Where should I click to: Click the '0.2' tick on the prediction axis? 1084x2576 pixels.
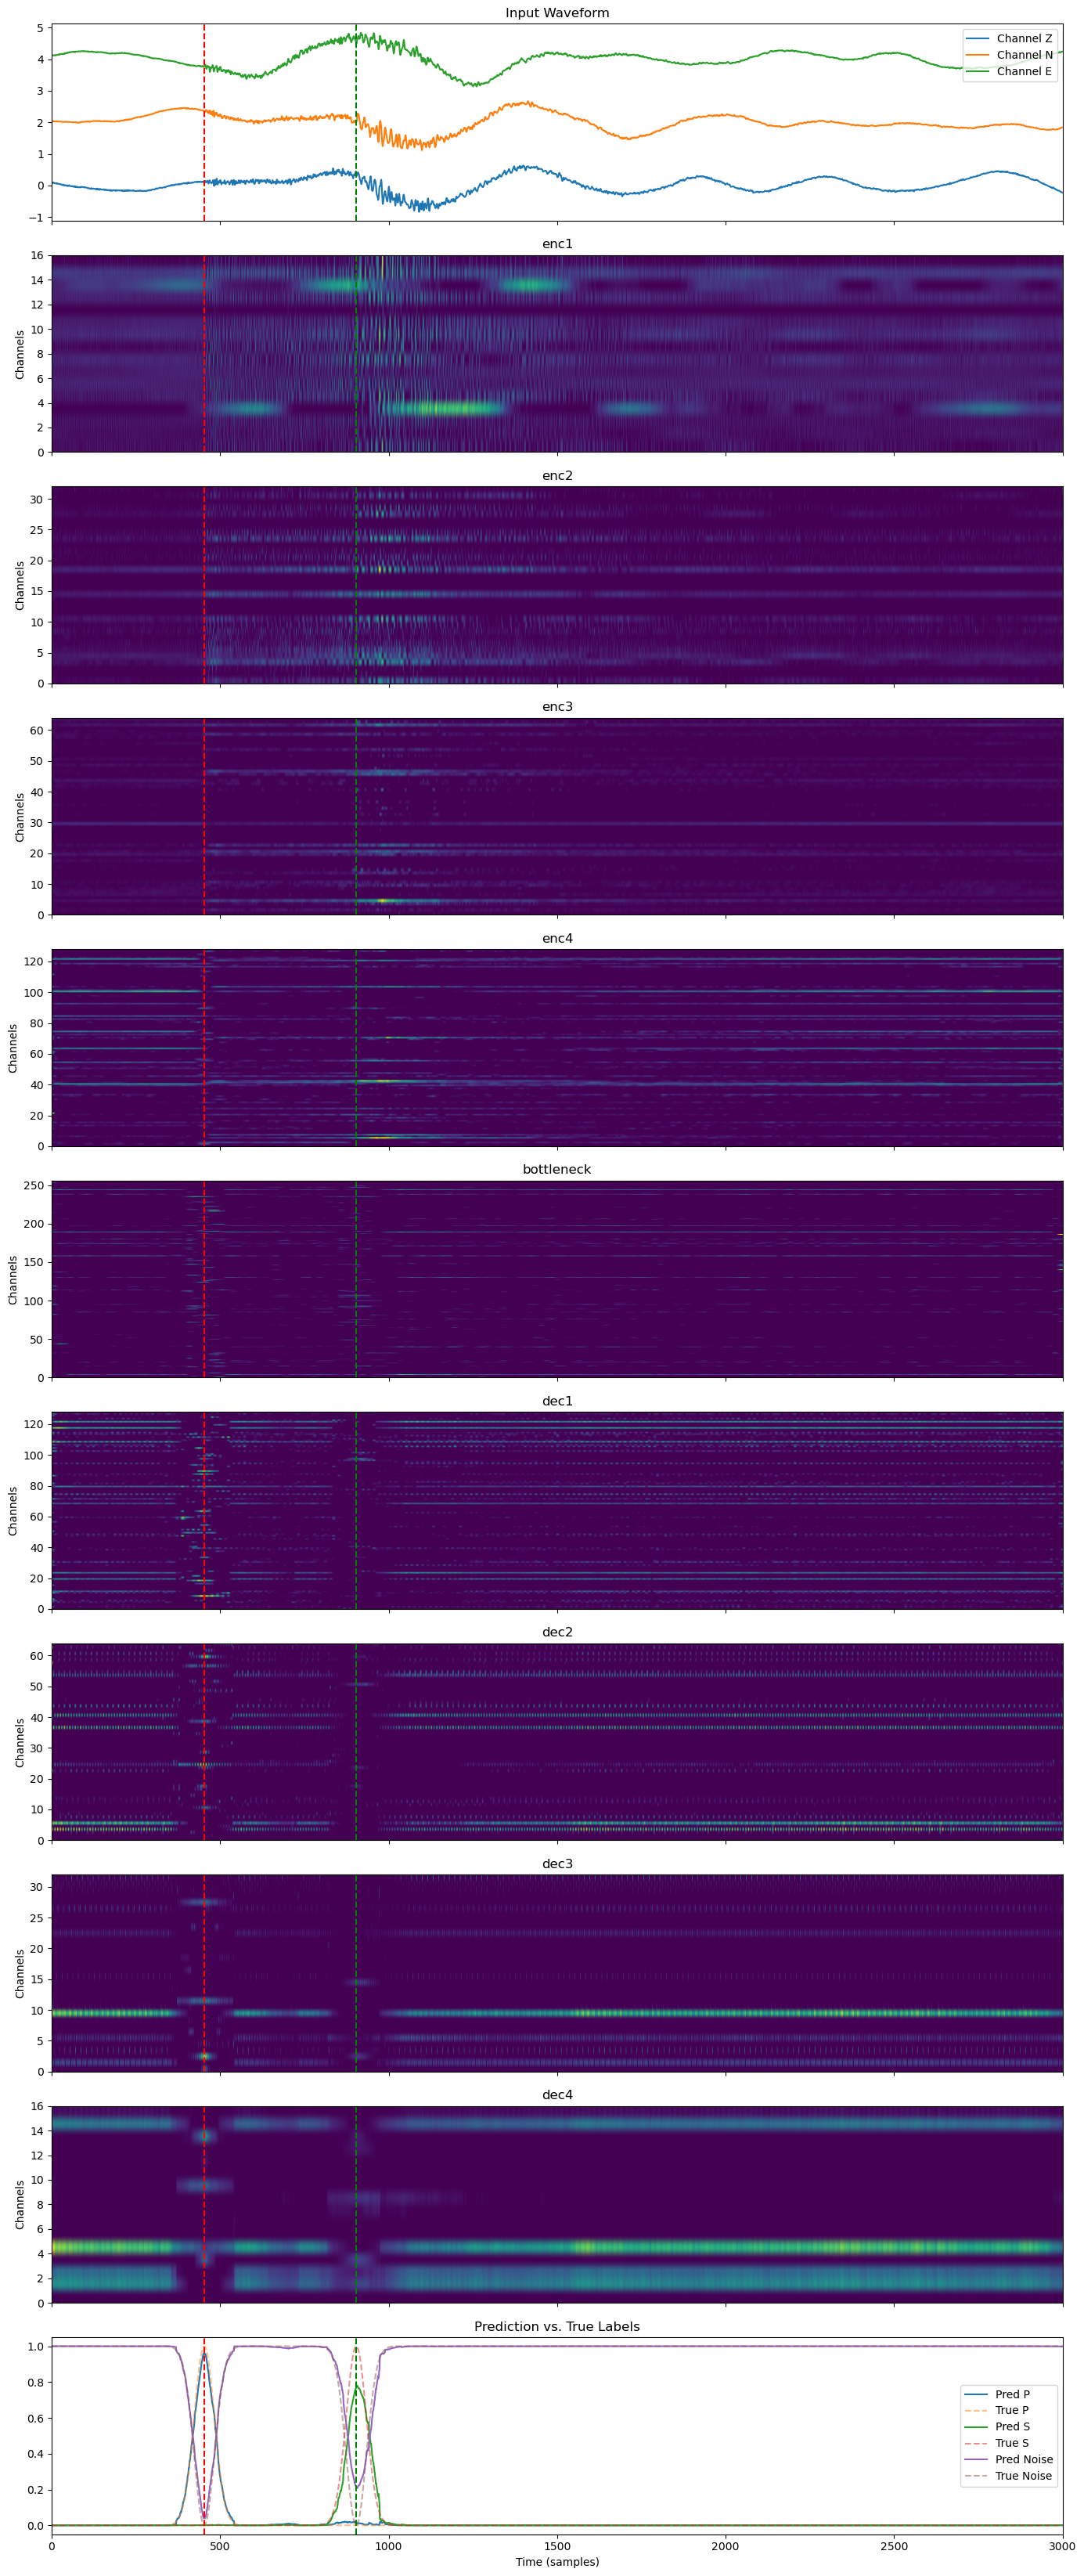(35, 2490)
